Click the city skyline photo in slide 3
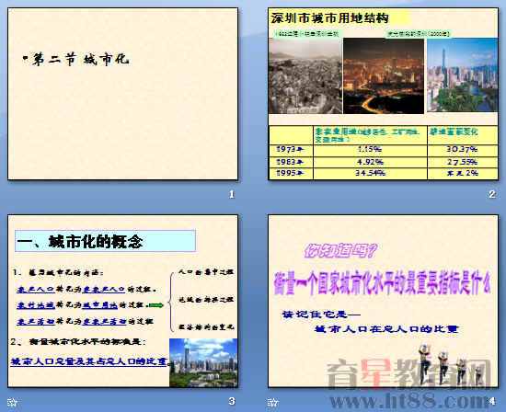 (203, 362)
